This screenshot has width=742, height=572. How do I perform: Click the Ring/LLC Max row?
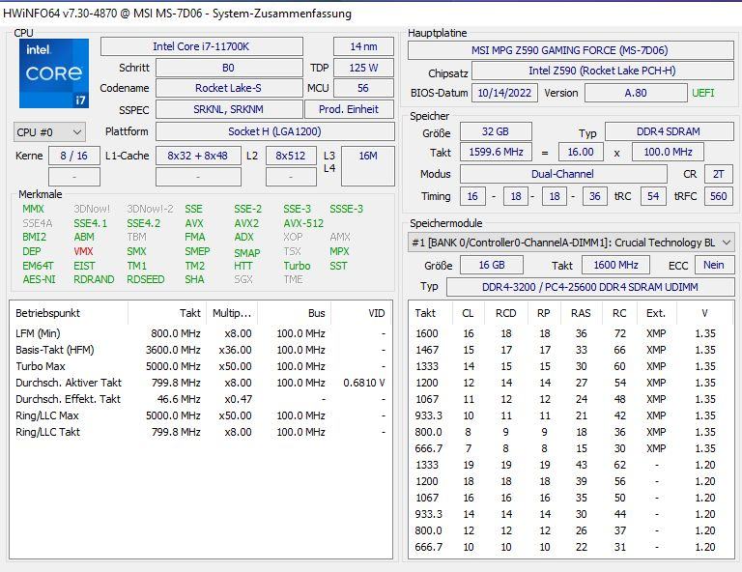pos(201,415)
